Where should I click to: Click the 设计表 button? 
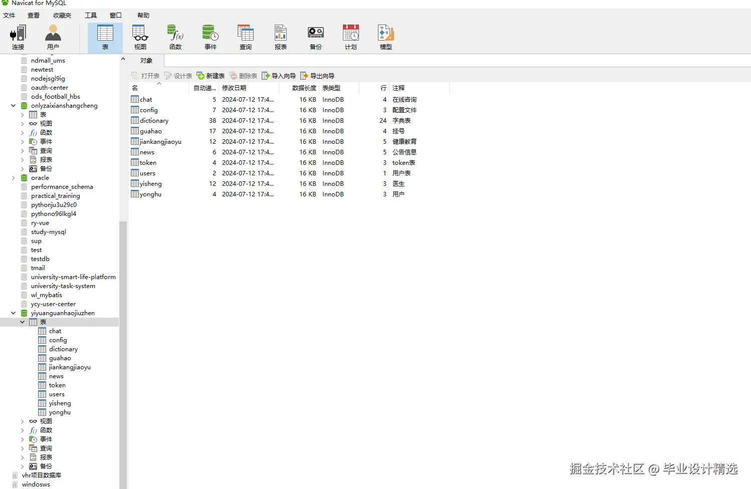pyautogui.click(x=178, y=76)
